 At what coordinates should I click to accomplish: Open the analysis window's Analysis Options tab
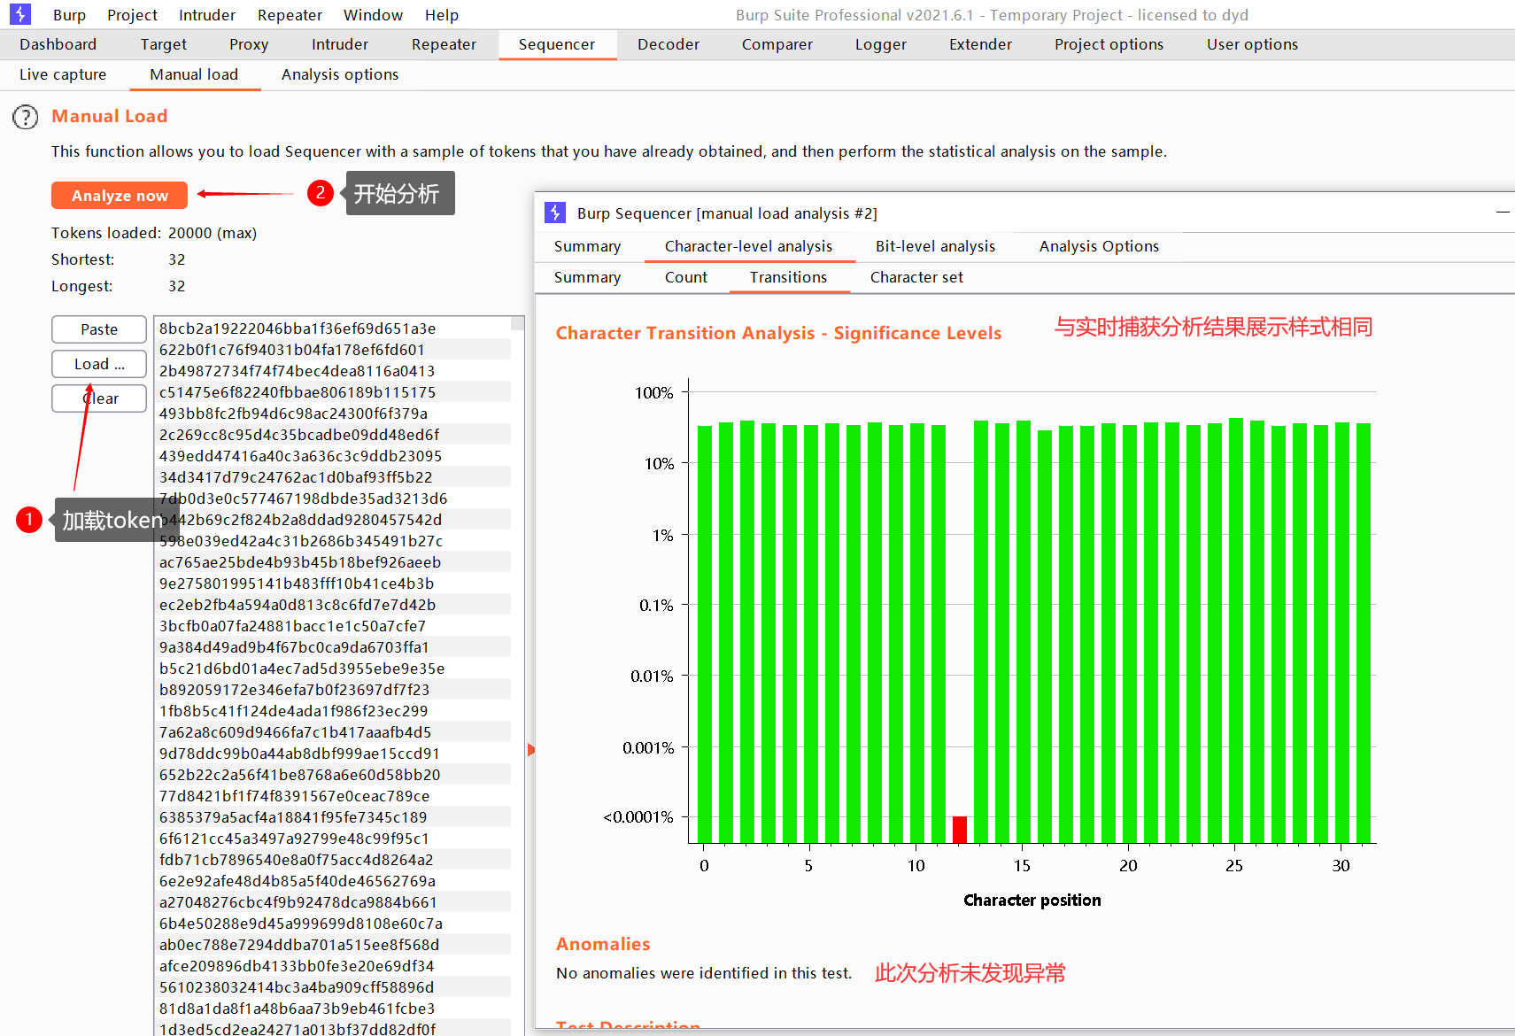point(1099,246)
